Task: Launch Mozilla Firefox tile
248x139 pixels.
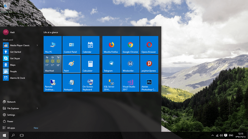Action: [x=112, y=45]
